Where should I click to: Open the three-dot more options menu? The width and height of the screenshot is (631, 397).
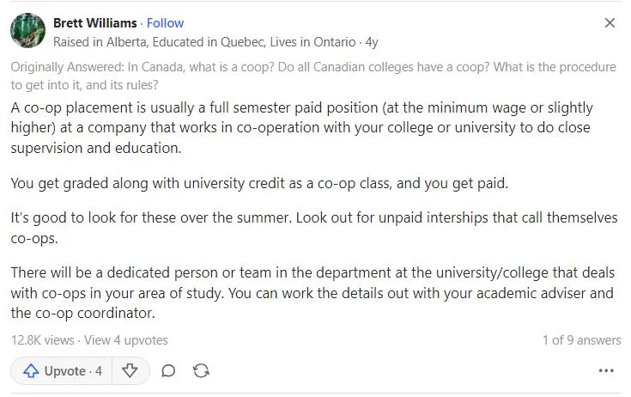pos(607,371)
